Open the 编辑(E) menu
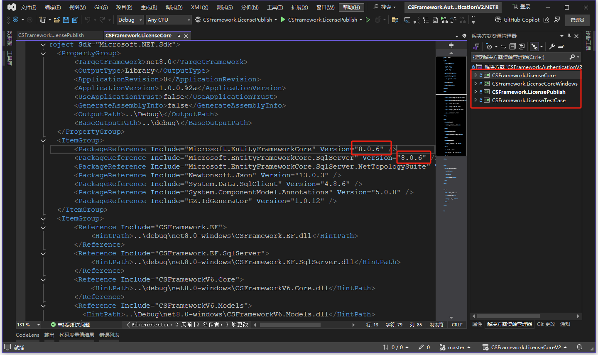 pos(53,7)
